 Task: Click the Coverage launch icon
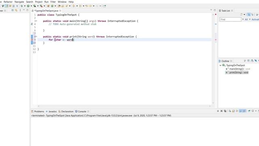click(x=35, y=6)
